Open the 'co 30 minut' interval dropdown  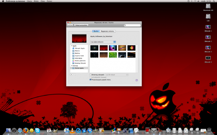[117, 75]
